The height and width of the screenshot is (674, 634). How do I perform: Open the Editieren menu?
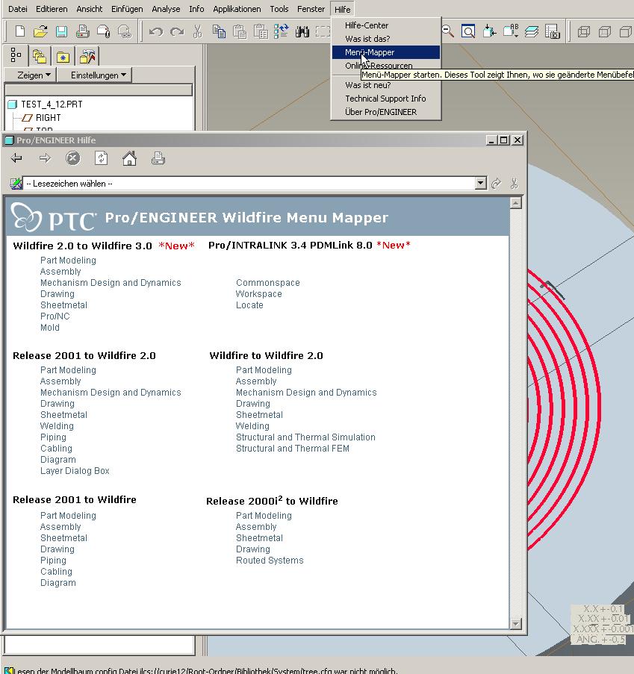click(52, 9)
